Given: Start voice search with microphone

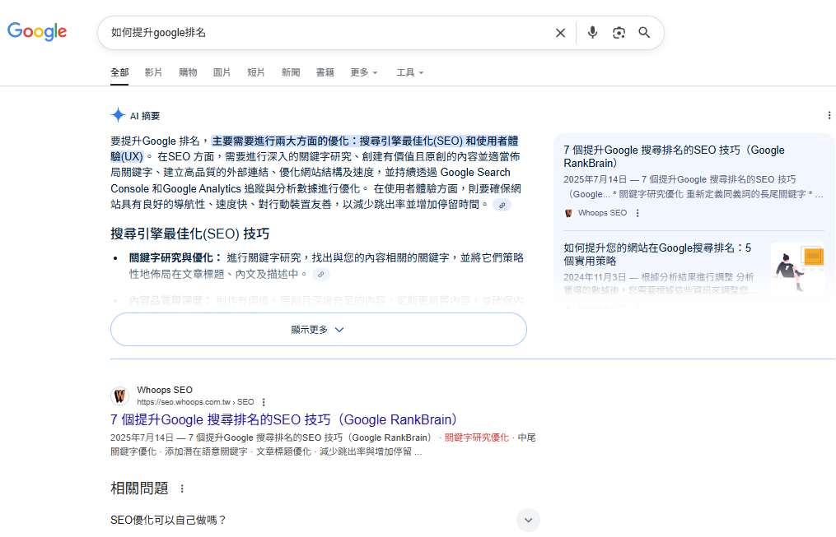Looking at the screenshot, I should 592,33.
